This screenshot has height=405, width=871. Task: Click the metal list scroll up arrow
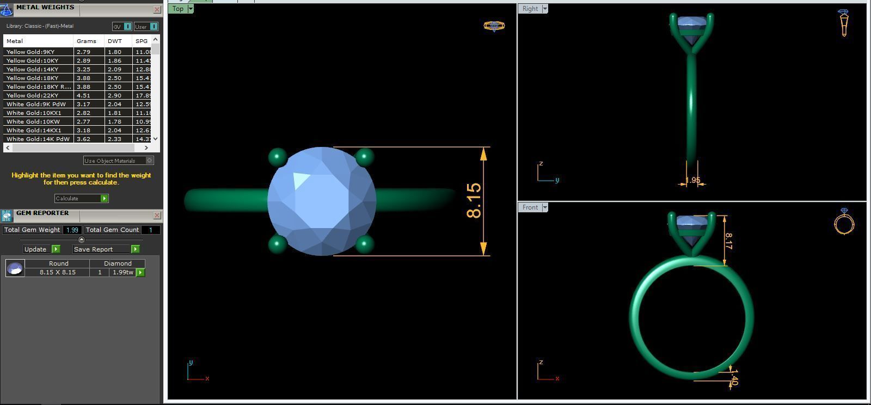156,39
